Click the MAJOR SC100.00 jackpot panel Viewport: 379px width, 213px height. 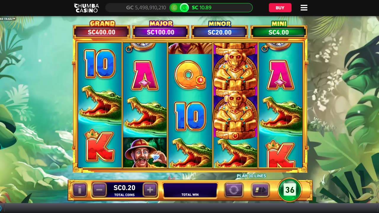pyautogui.click(x=160, y=30)
